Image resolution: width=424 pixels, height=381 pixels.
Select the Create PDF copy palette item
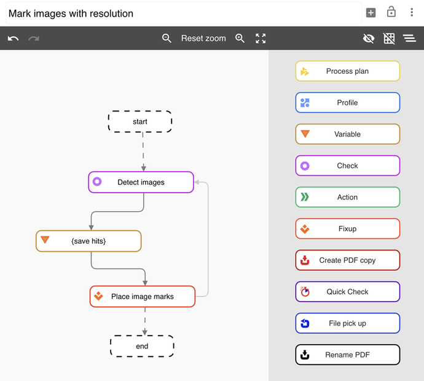click(347, 260)
